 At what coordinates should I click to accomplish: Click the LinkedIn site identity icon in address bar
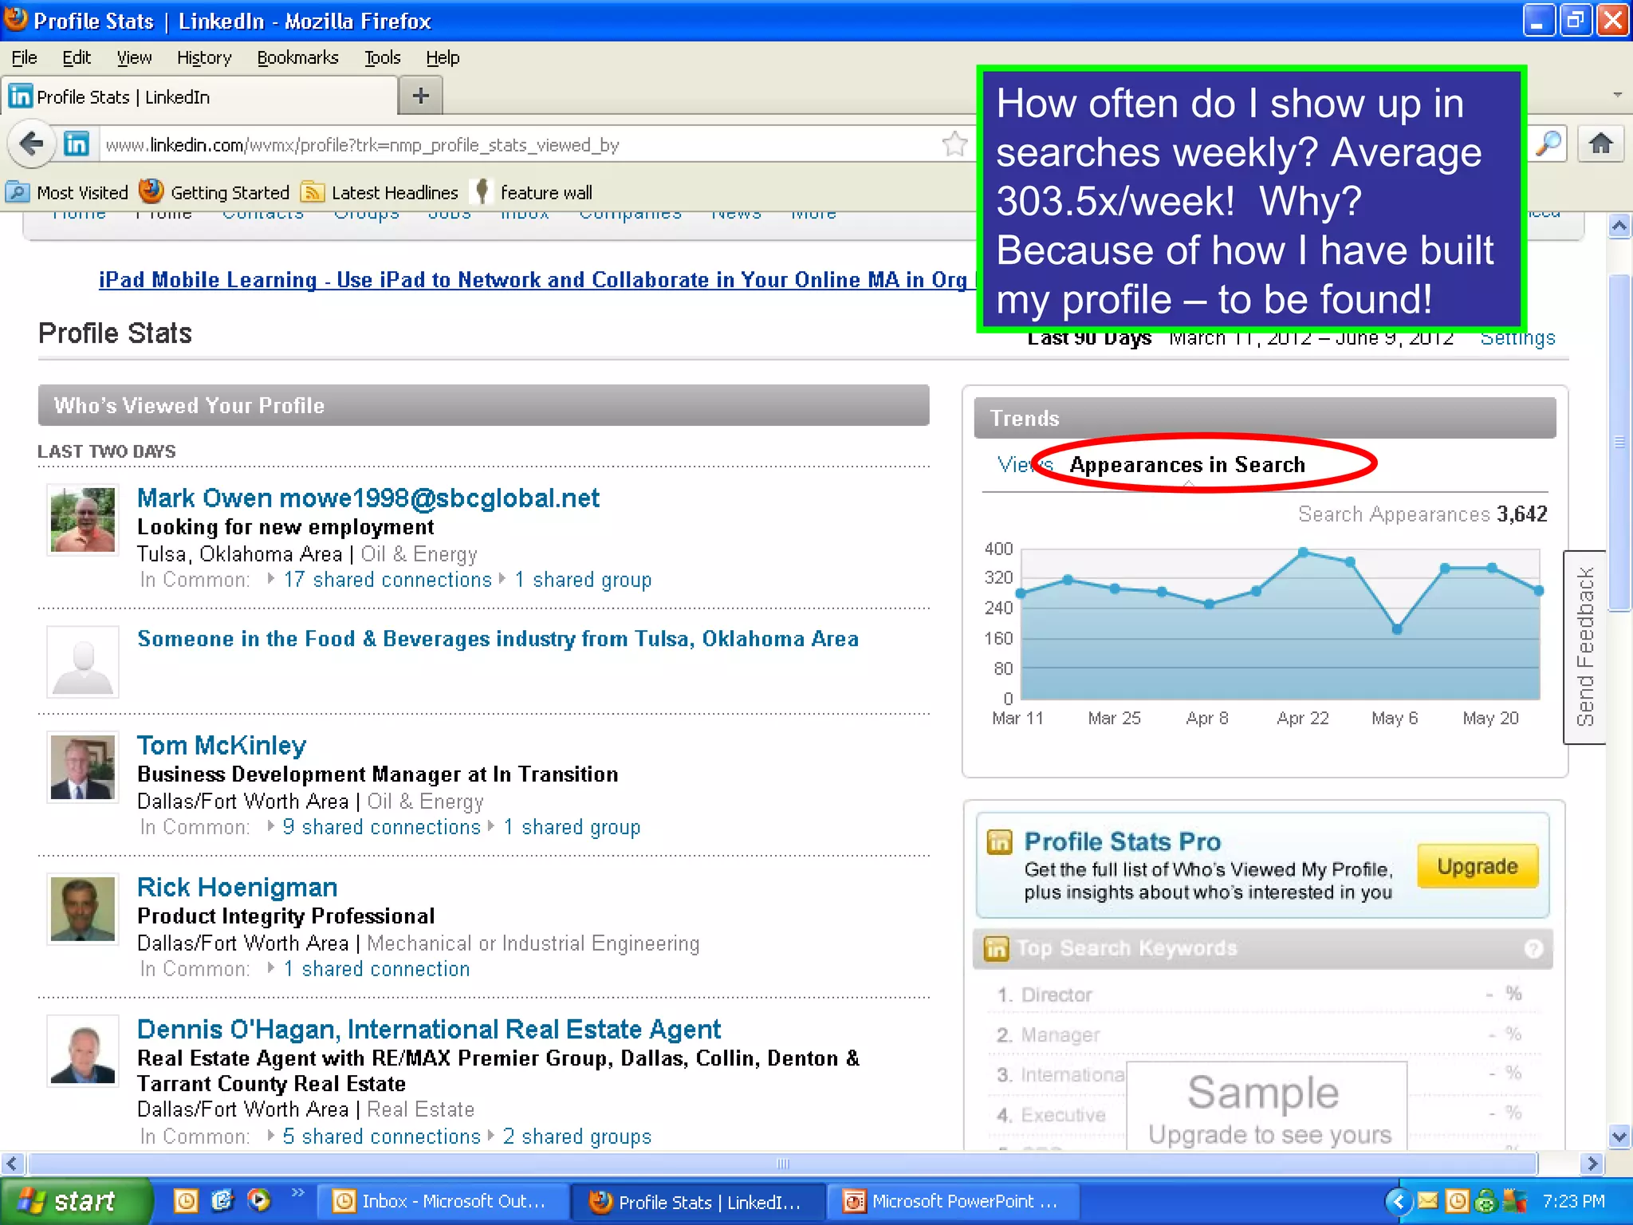[x=77, y=144]
